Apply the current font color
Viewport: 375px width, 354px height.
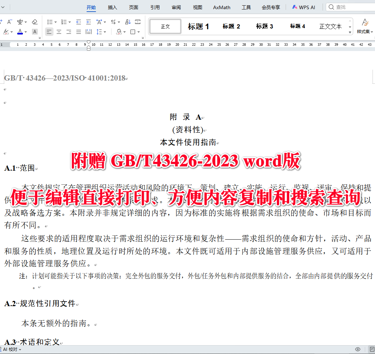point(20,32)
